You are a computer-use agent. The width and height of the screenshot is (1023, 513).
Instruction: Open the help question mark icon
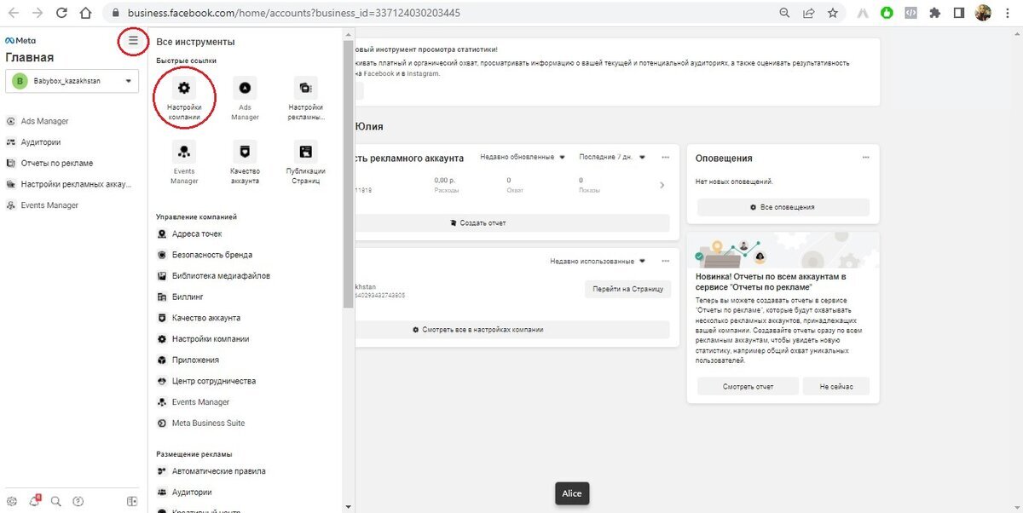click(x=78, y=501)
